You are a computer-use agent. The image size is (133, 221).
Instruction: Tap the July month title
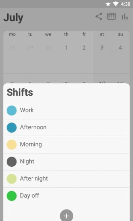(x=13, y=18)
